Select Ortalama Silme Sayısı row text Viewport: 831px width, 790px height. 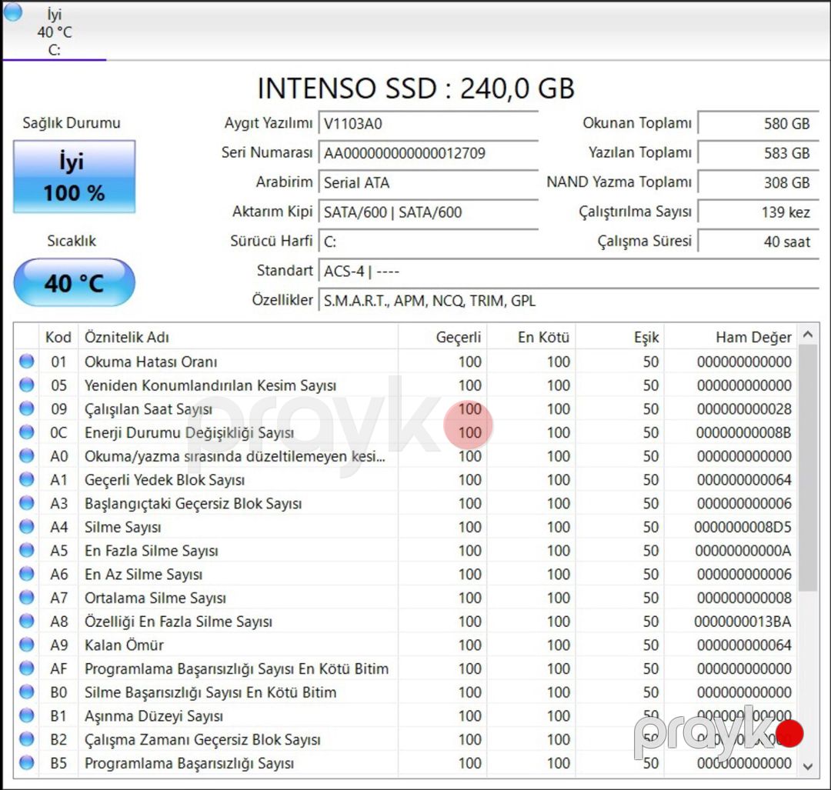(155, 598)
